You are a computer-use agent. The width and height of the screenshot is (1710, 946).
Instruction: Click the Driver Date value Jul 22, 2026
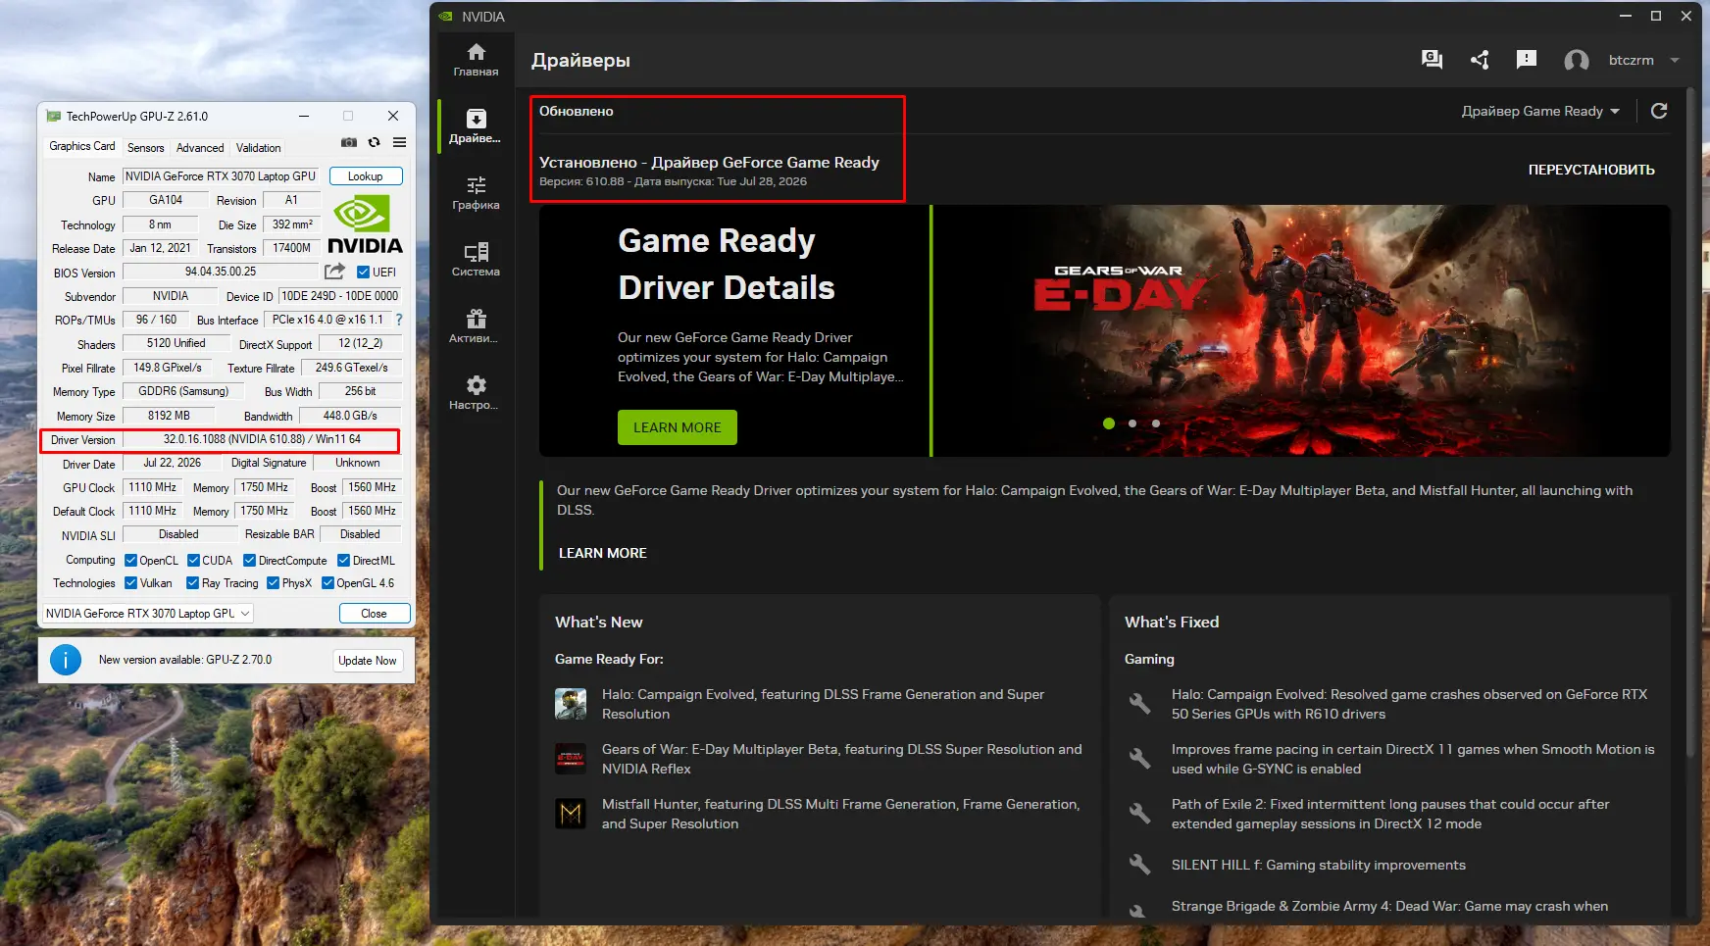[173, 463]
